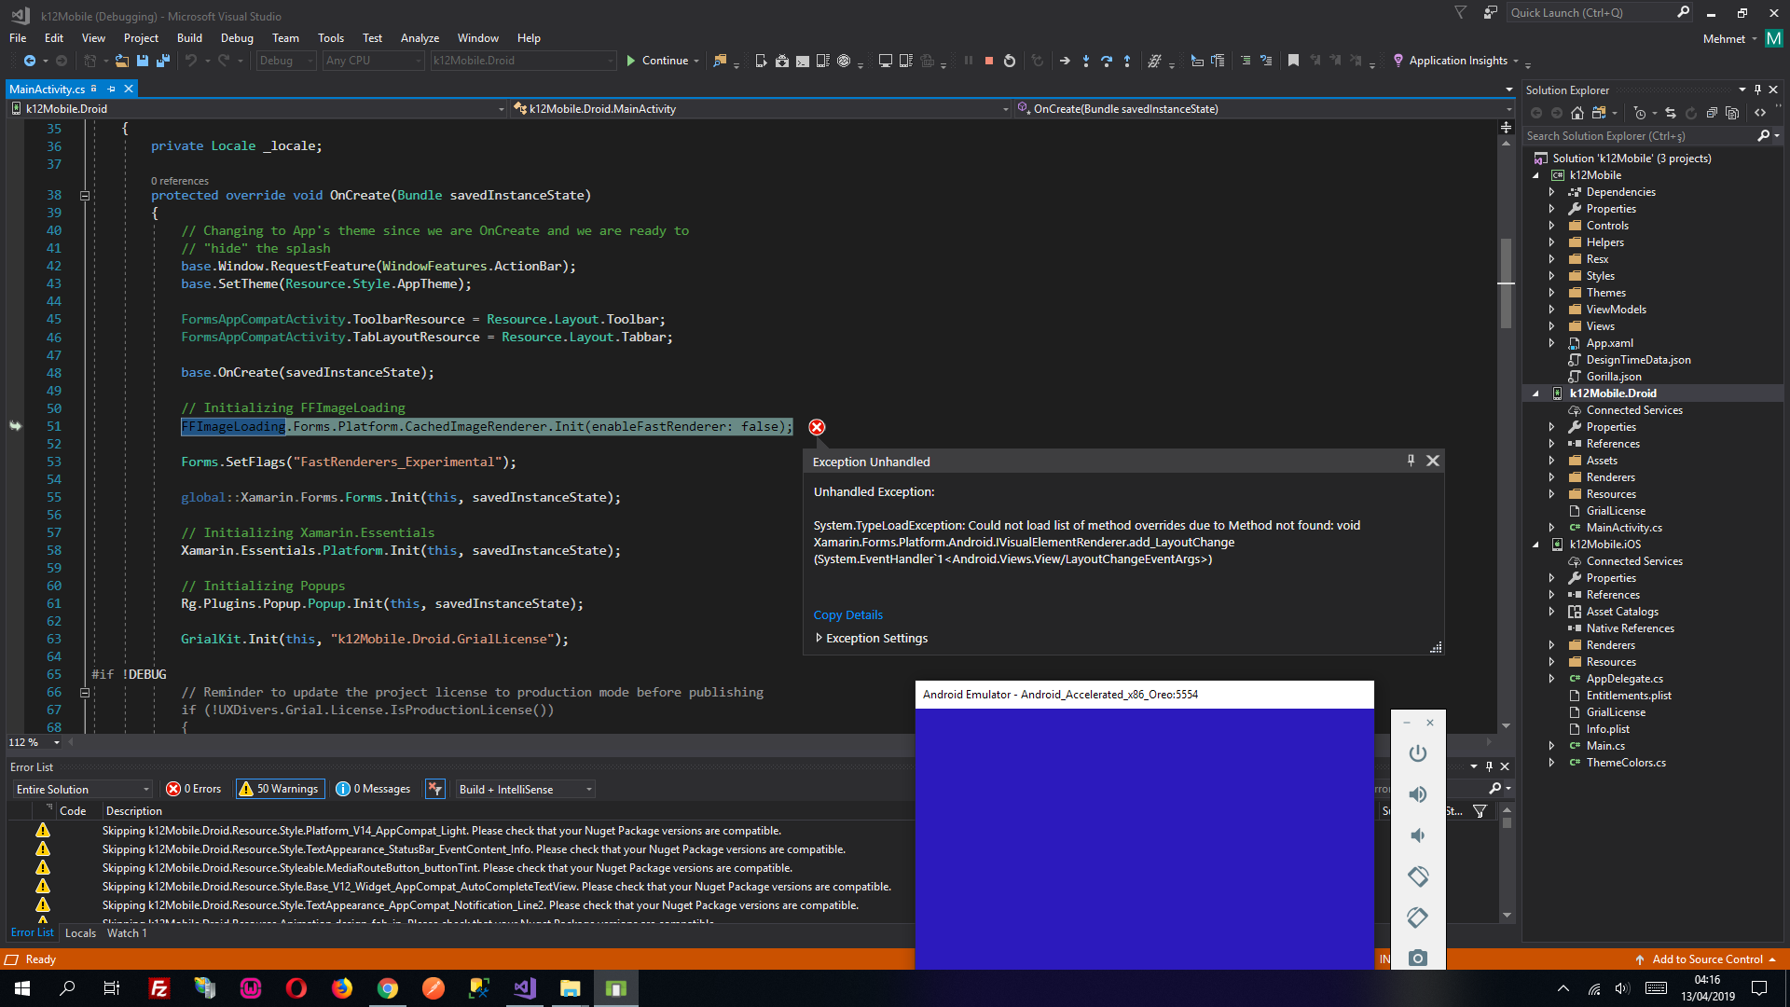
Task: Open the Mehmet account menu
Action: click(x=1729, y=39)
